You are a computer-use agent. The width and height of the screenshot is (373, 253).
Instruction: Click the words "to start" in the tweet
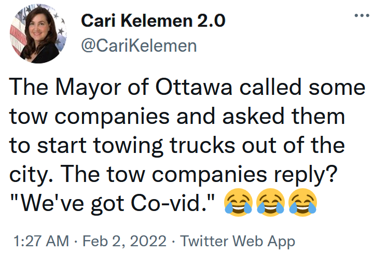coord(47,145)
